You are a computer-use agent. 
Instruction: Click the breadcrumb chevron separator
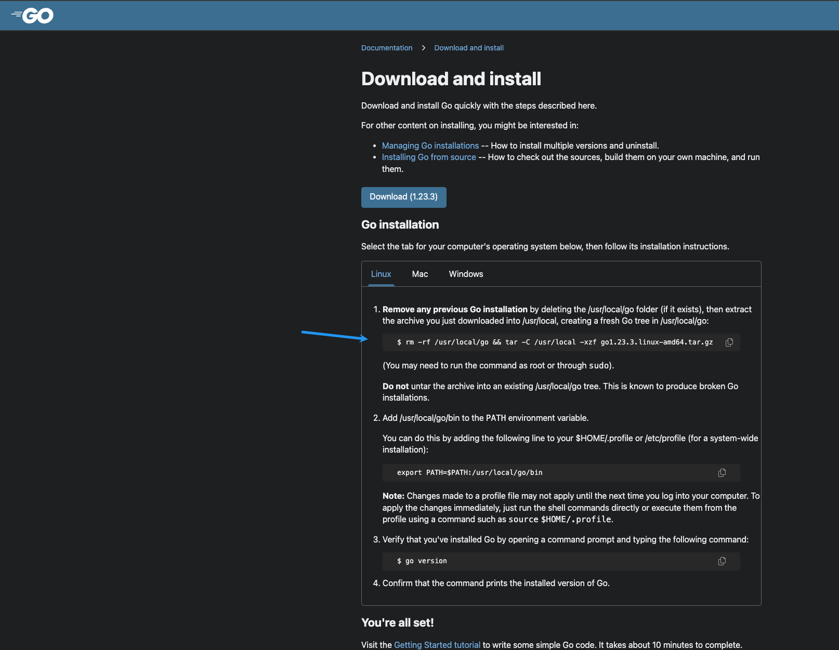[423, 48]
